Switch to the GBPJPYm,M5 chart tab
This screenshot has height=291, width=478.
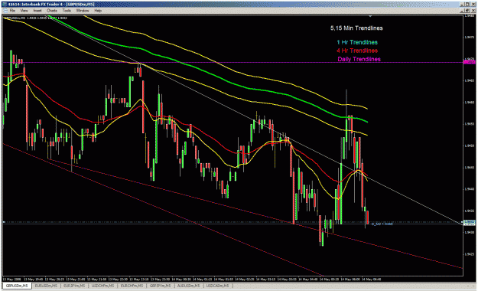[x=160, y=286]
